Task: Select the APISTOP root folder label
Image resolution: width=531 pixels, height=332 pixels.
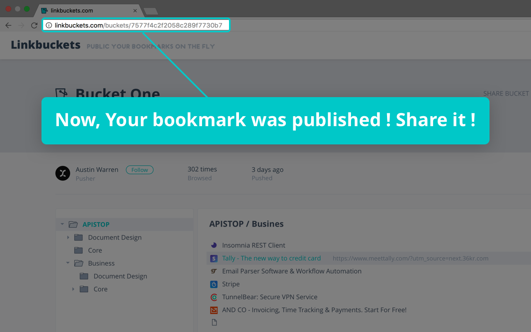Action: coord(96,225)
